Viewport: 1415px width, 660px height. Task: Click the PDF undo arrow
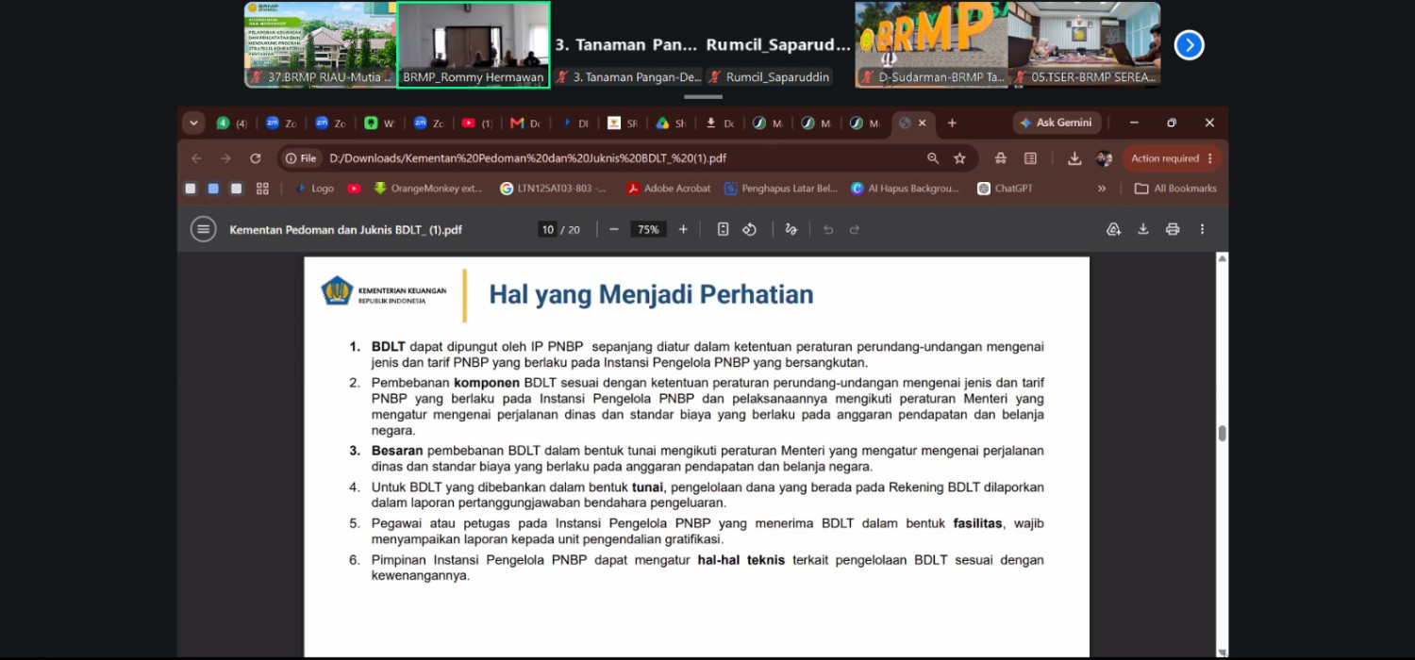(828, 229)
